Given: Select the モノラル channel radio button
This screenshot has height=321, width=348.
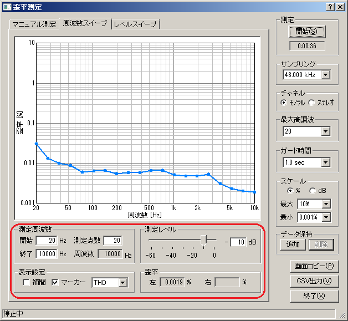Looking at the screenshot, I should [284, 103].
